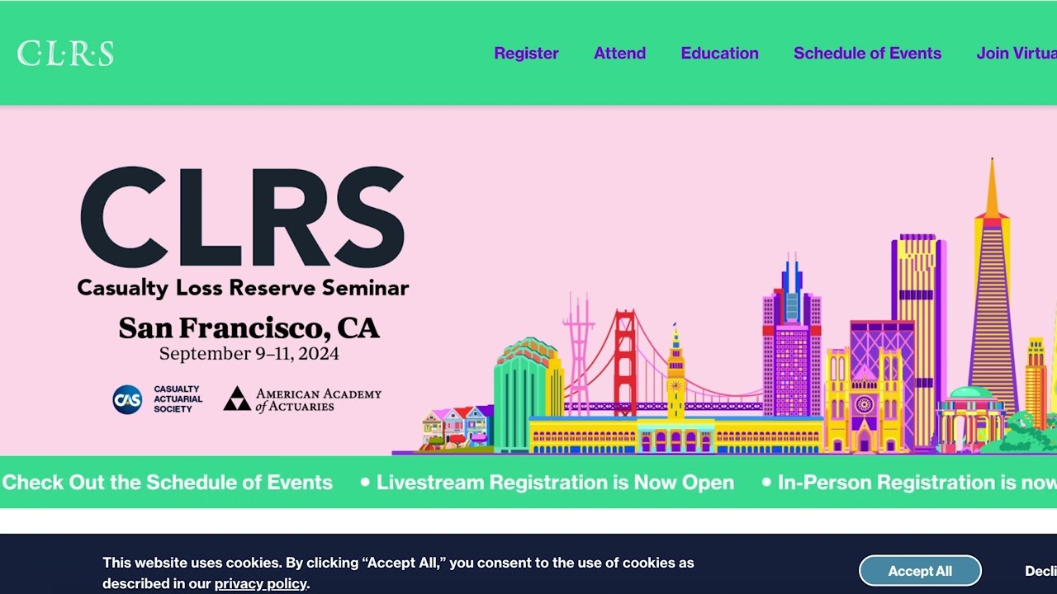Click the American Academy of Actuaries logo
Screen dimensions: 1057x594
[302, 399]
